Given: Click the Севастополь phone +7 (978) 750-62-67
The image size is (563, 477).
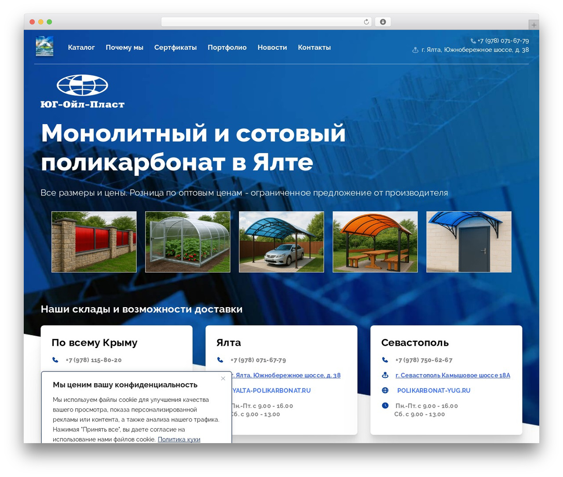Looking at the screenshot, I should (x=424, y=360).
